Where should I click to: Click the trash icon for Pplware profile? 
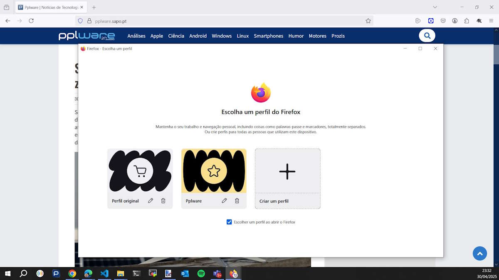(237, 201)
